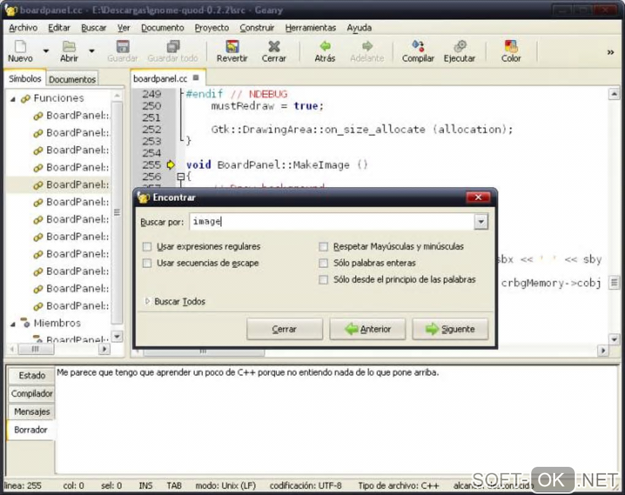
Task: Click the symbol tree scroll down arrow
Action: [x=117, y=337]
